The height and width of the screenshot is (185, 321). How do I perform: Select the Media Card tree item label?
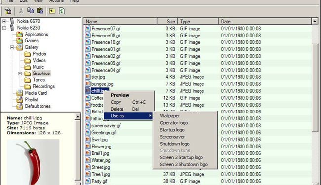tap(36, 93)
